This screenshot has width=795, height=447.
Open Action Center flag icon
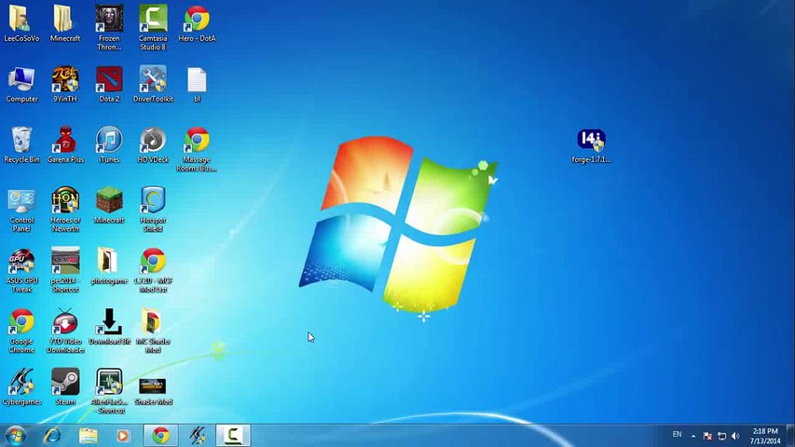tap(707, 436)
